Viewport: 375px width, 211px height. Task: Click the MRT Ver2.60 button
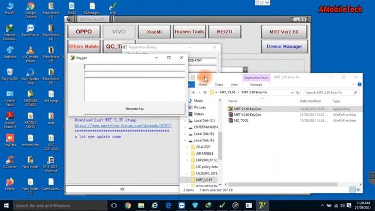[x=284, y=32]
